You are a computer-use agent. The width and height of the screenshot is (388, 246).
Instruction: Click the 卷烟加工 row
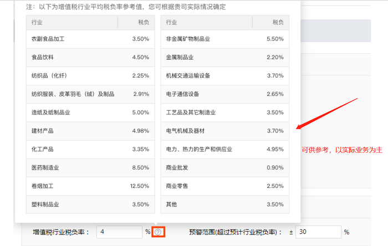(x=90, y=186)
